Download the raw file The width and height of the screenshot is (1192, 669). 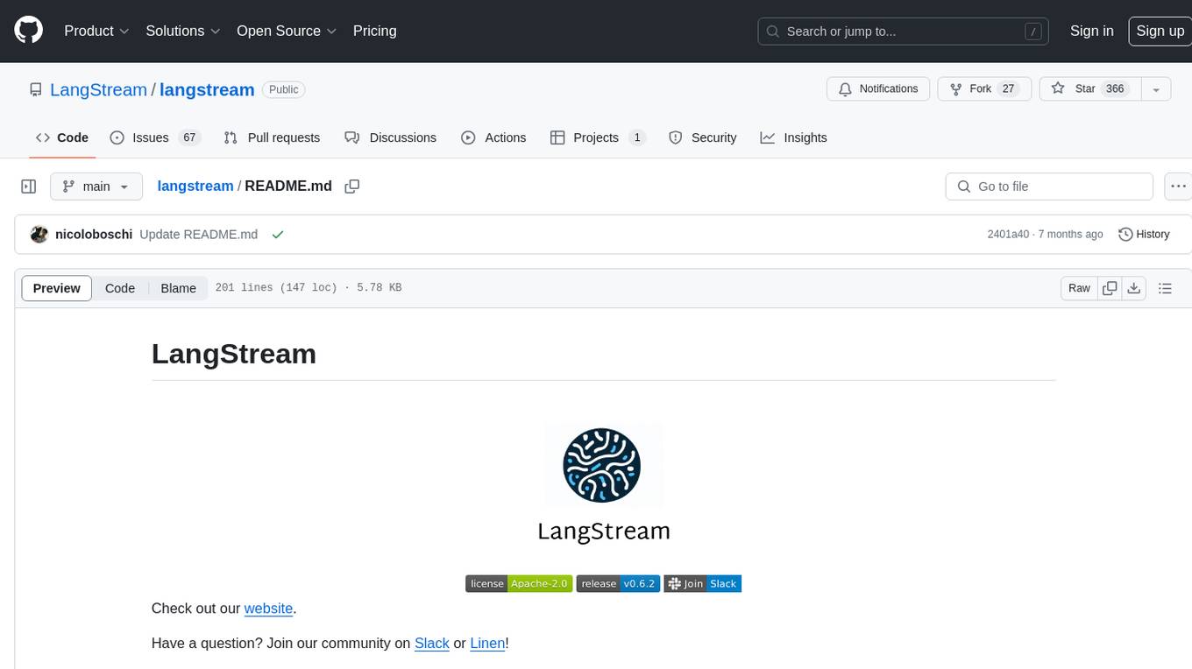coord(1134,288)
